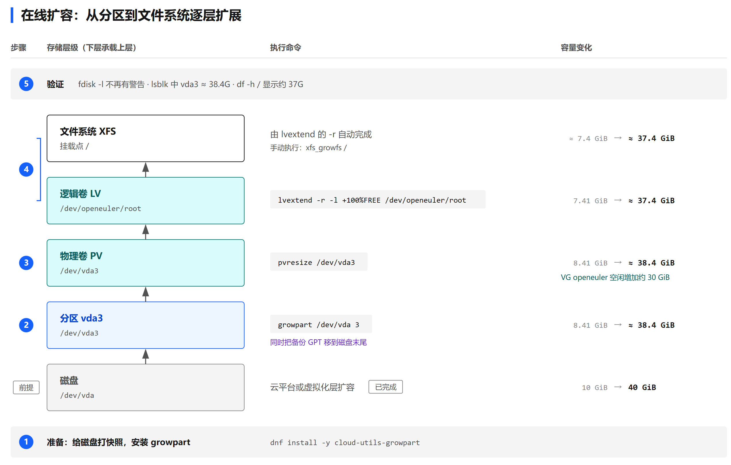Click the 已完成 status badge
Screen dimensions: 731x465
point(386,387)
